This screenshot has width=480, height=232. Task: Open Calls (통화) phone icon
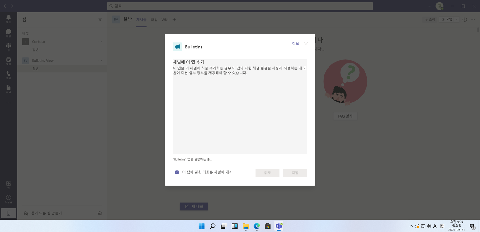click(8, 75)
